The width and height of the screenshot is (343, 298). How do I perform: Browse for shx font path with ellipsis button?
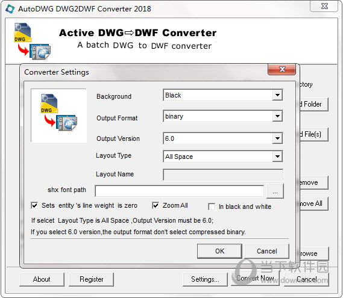pyautogui.click(x=275, y=191)
